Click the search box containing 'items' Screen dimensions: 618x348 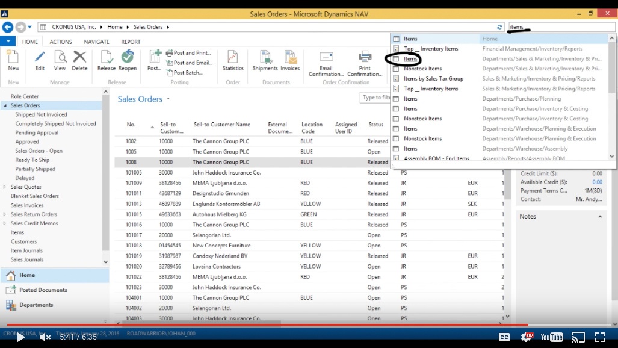point(561,27)
